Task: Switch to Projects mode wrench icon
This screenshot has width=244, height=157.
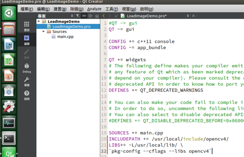Action: point(27,82)
